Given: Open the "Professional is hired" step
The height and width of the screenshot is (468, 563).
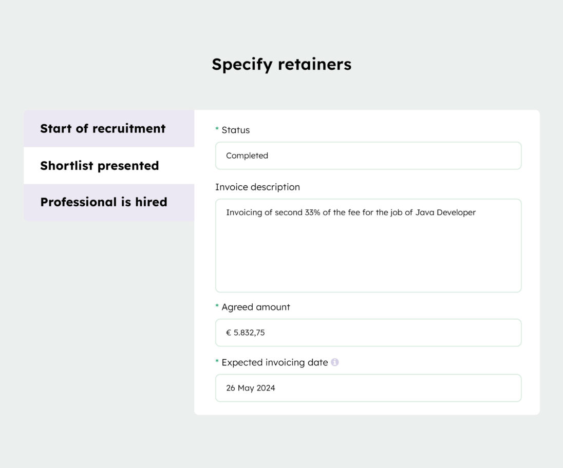Looking at the screenshot, I should 104,202.
